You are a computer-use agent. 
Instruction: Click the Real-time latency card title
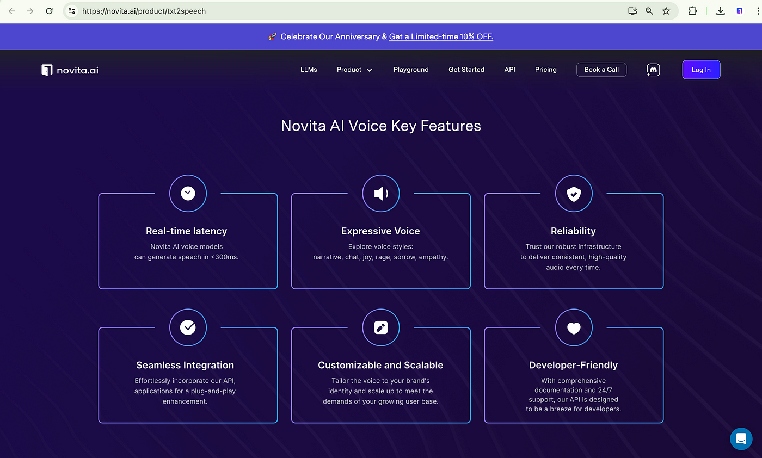(x=187, y=231)
